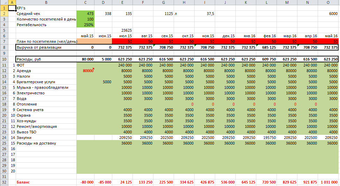Click the 250% Рентабельность value

(x=85, y=25)
